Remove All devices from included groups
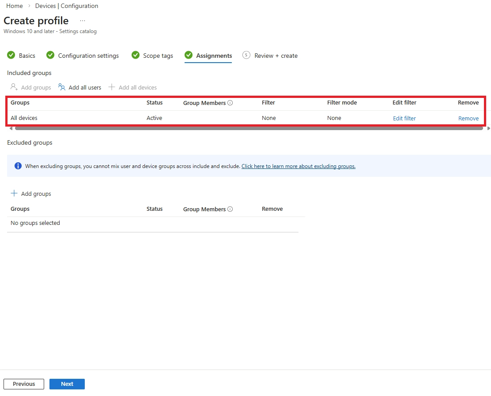Viewport: 491px width, 396px height. point(468,118)
